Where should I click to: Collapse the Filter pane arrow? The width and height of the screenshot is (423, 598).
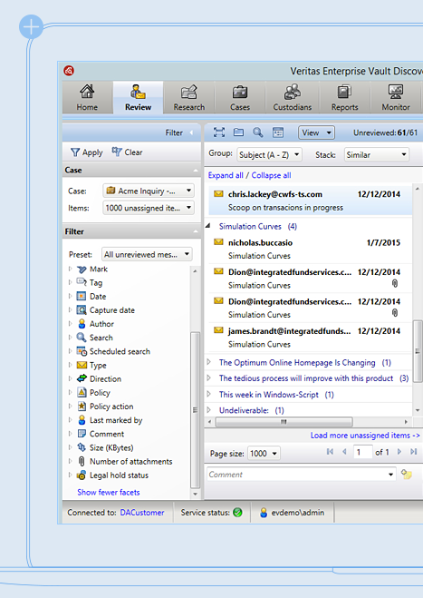[191, 132]
